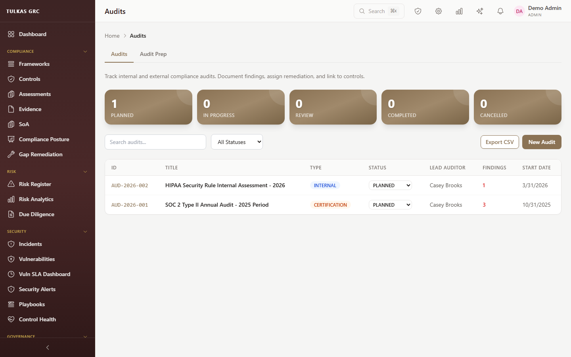Image resolution: width=571 pixels, height=357 pixels.
Task: Click the Vulnerabilities shield icon
Action: point(11,259)
